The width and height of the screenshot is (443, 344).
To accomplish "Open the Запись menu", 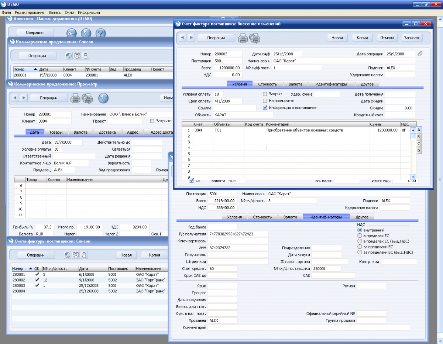I will coord(54,13).
